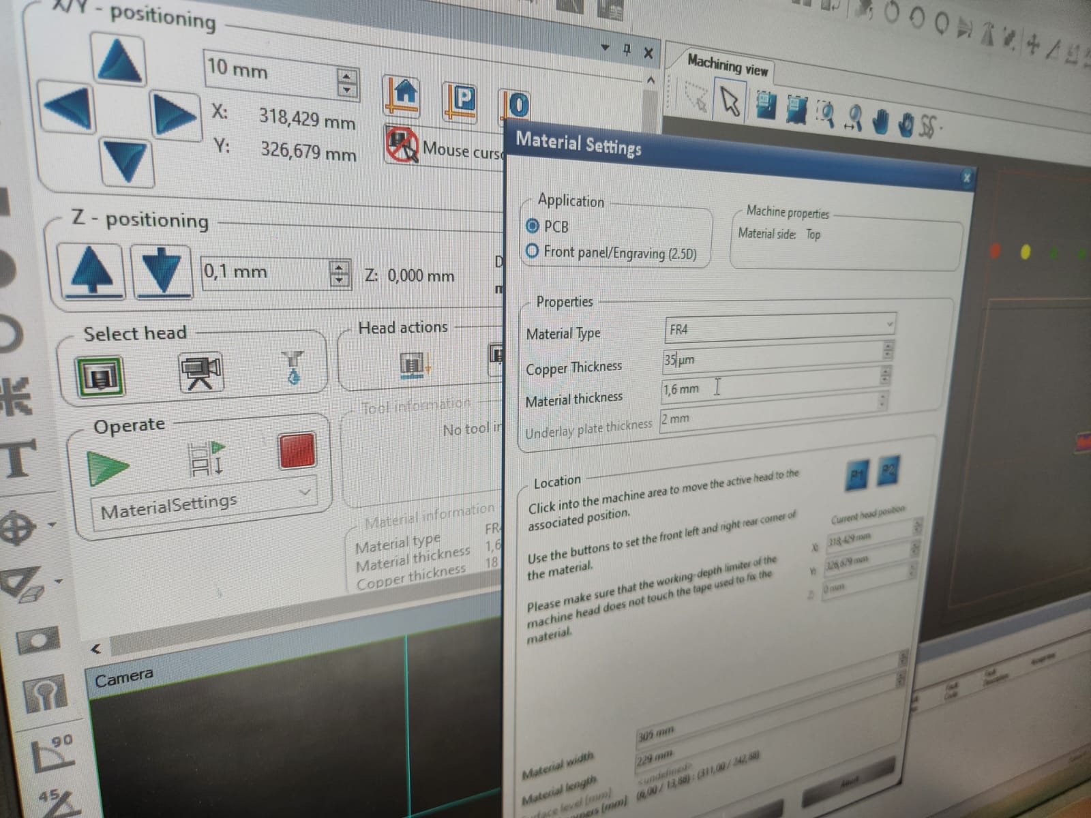Stop the operation with the red stop button
This screenshot has height=818, width=1091.
[297, 451]
